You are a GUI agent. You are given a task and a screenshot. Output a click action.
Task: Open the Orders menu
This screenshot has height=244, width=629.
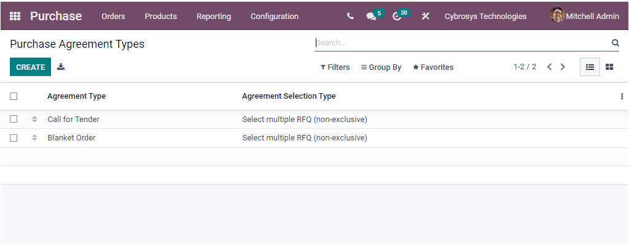pos(113,17)
